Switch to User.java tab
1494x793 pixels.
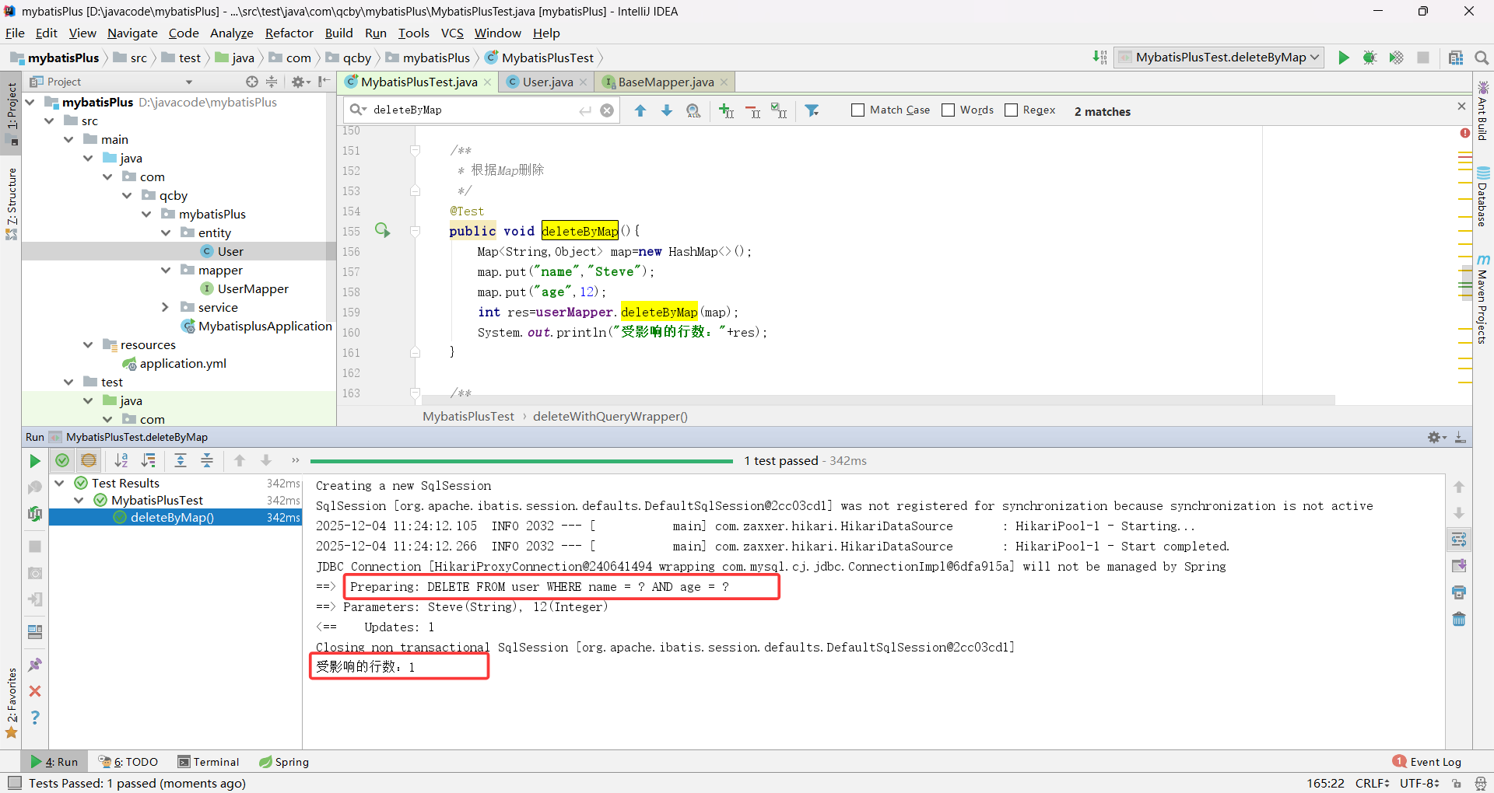(x=548, y=82)
